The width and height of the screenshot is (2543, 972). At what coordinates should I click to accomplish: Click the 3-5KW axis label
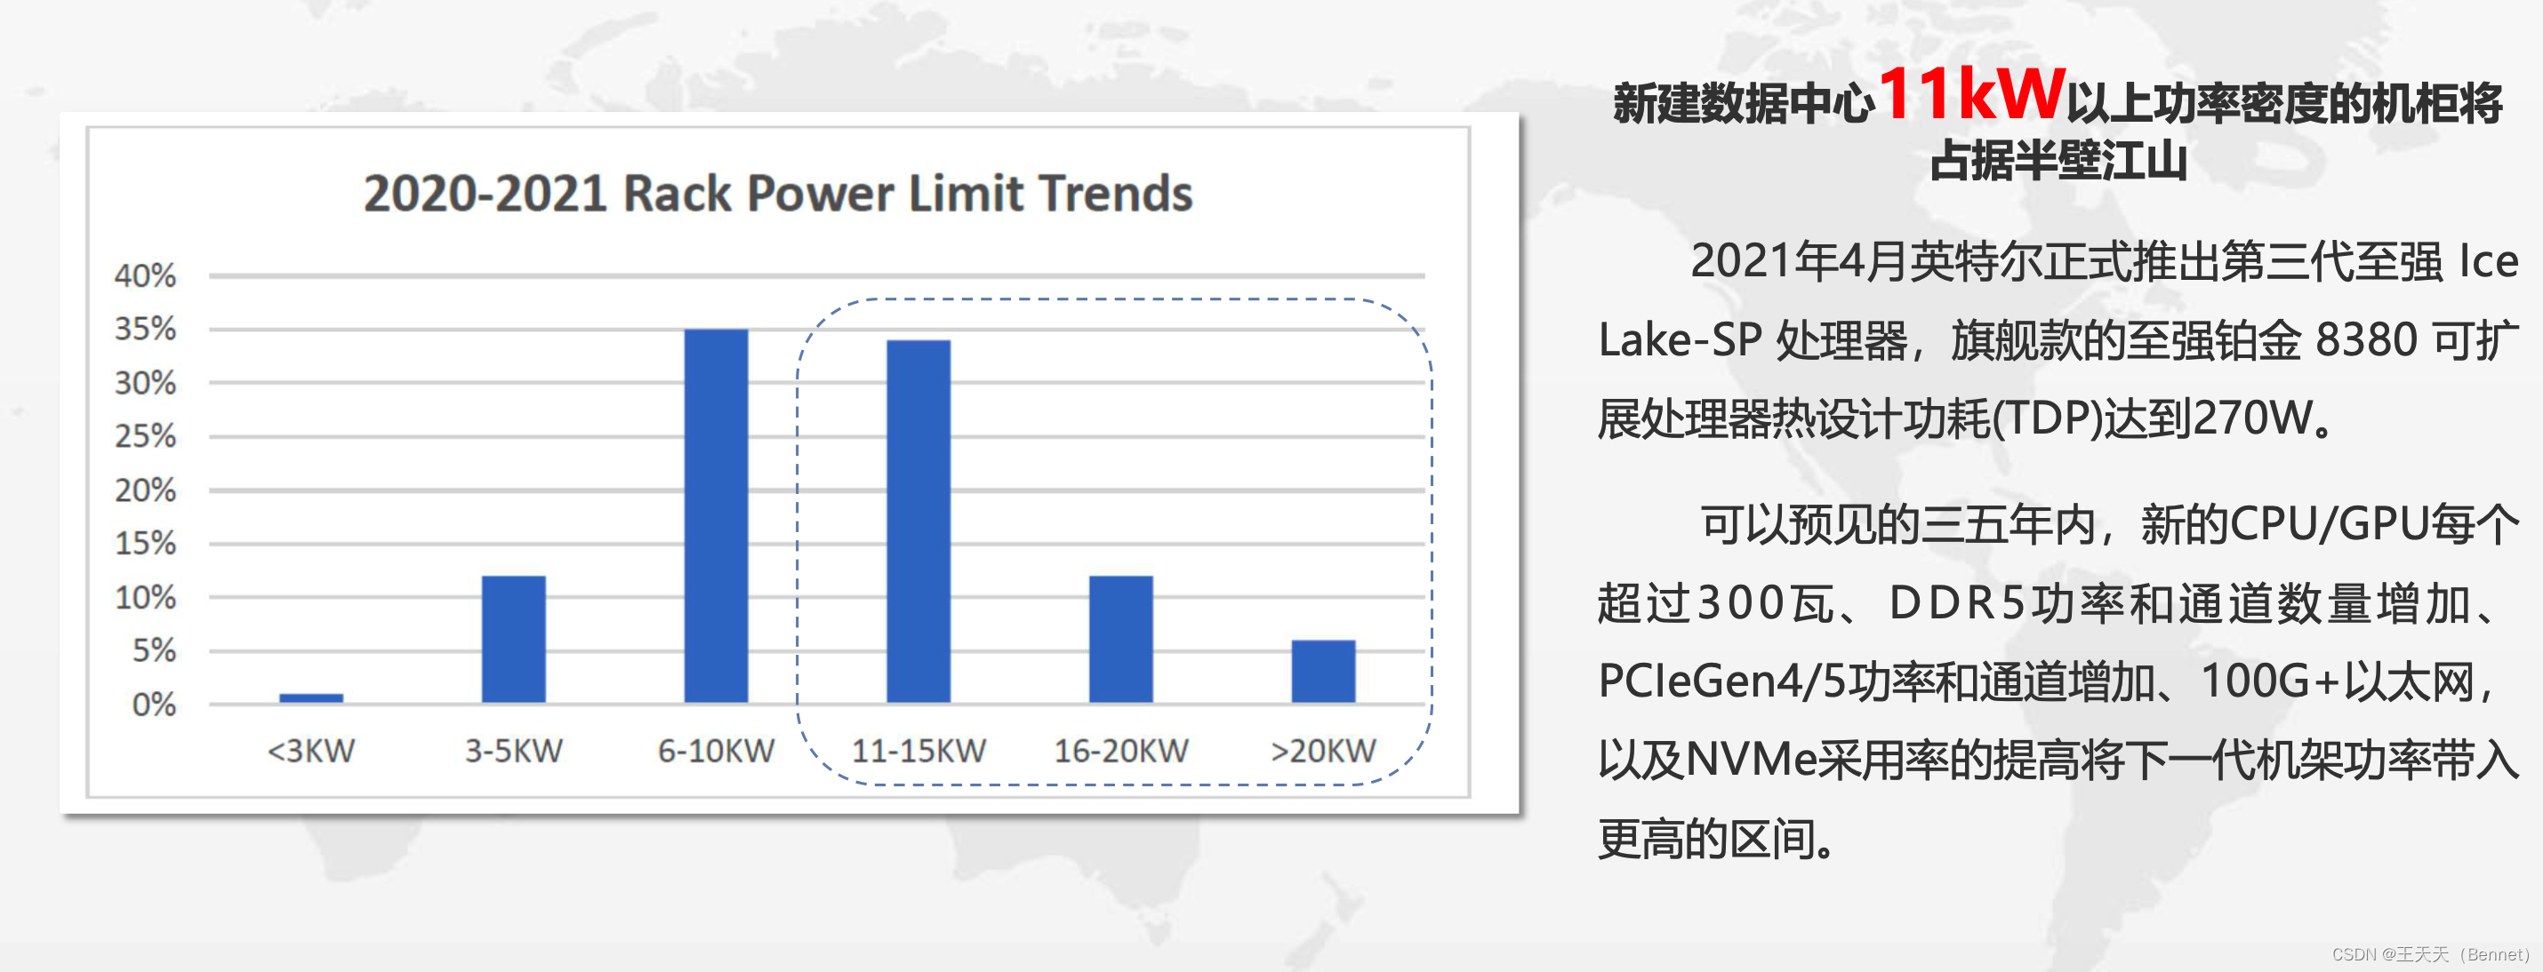coord(513,751)
